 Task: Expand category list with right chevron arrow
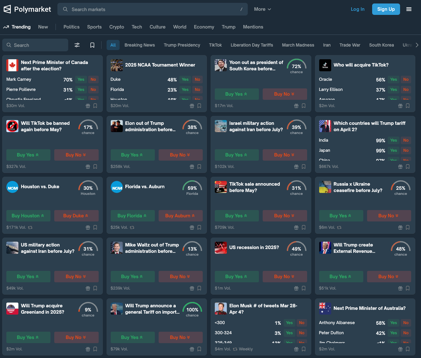tap(417, 45)
